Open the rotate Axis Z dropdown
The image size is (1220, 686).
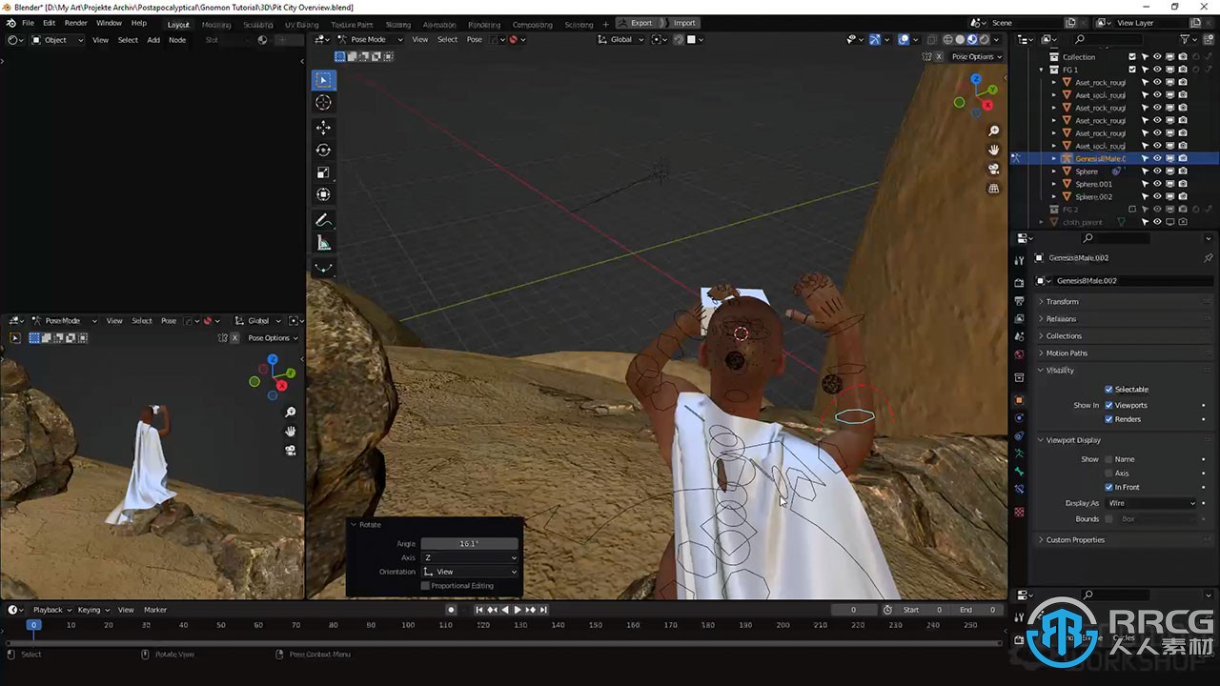click(x=470, y=557)
